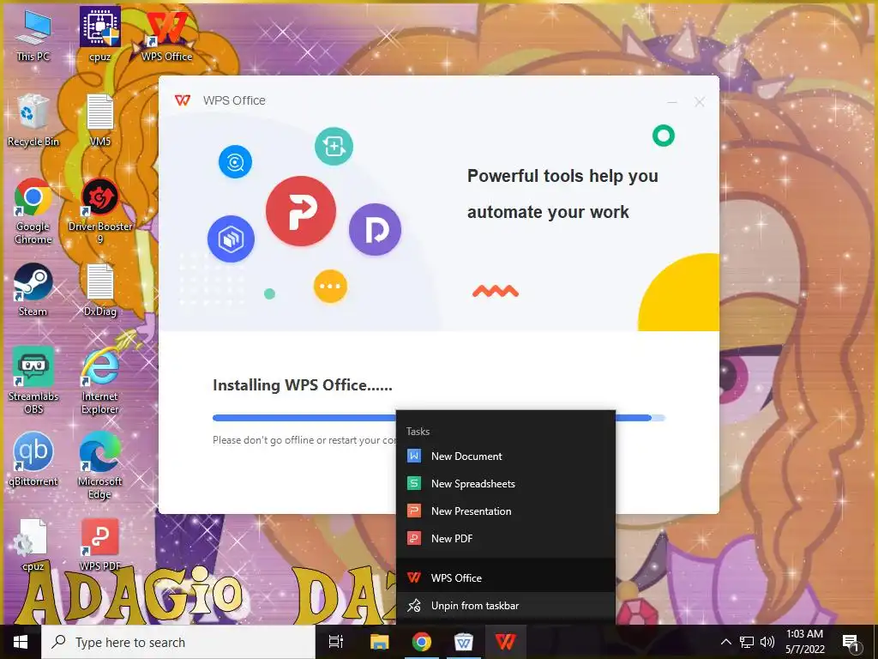Open Driver Booster 9 shortcut

click(99, 211)
